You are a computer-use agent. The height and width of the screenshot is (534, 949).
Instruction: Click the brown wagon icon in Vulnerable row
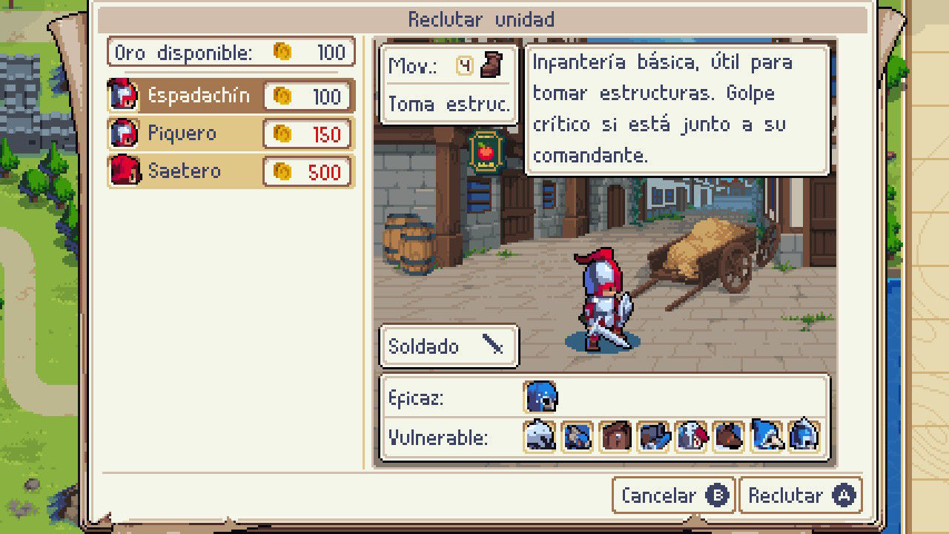click(x=616, y=436)
